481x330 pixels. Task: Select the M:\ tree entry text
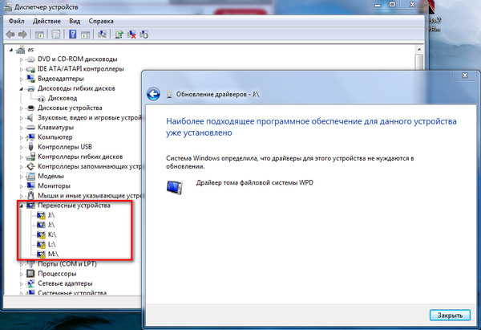(53, 255)
